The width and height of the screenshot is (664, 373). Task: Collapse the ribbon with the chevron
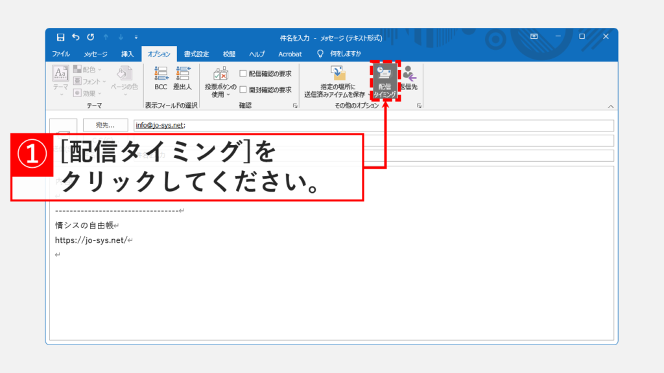point(610,106)
